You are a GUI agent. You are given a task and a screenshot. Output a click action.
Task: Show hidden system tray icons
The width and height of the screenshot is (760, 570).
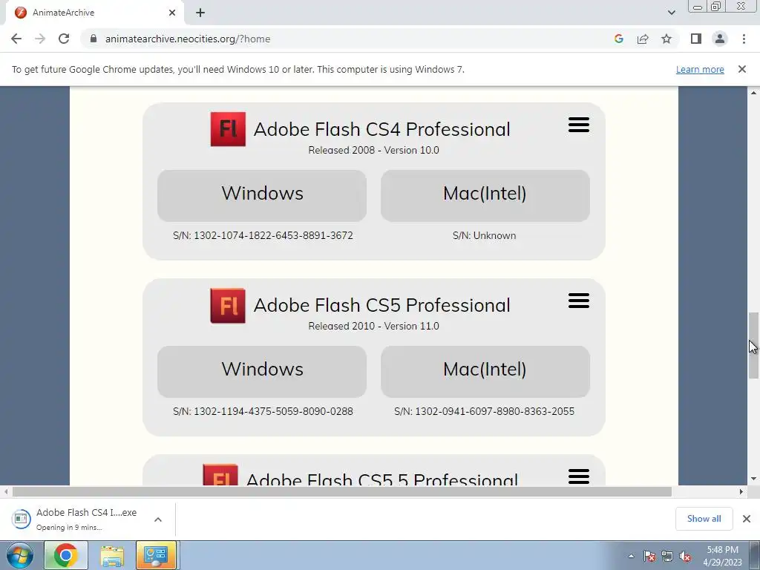631,556
